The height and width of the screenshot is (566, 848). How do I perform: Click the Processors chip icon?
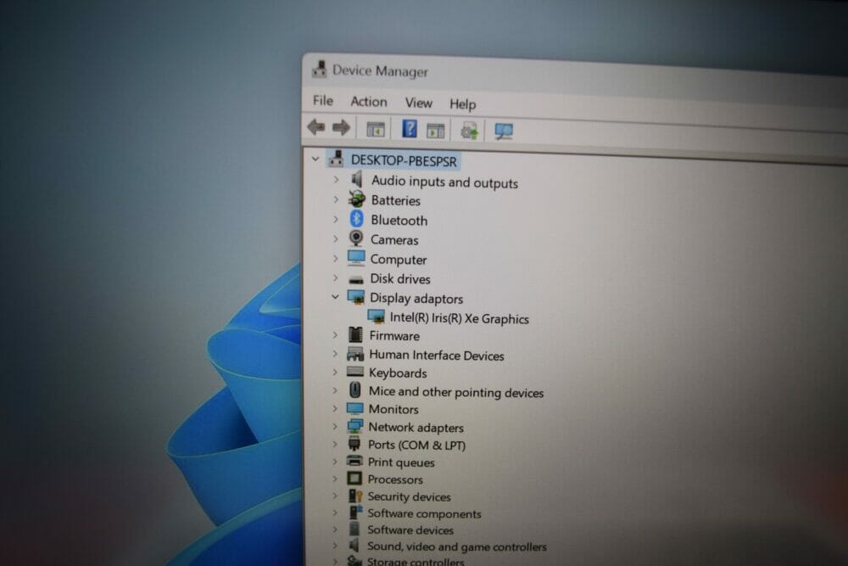click(354, 479)
